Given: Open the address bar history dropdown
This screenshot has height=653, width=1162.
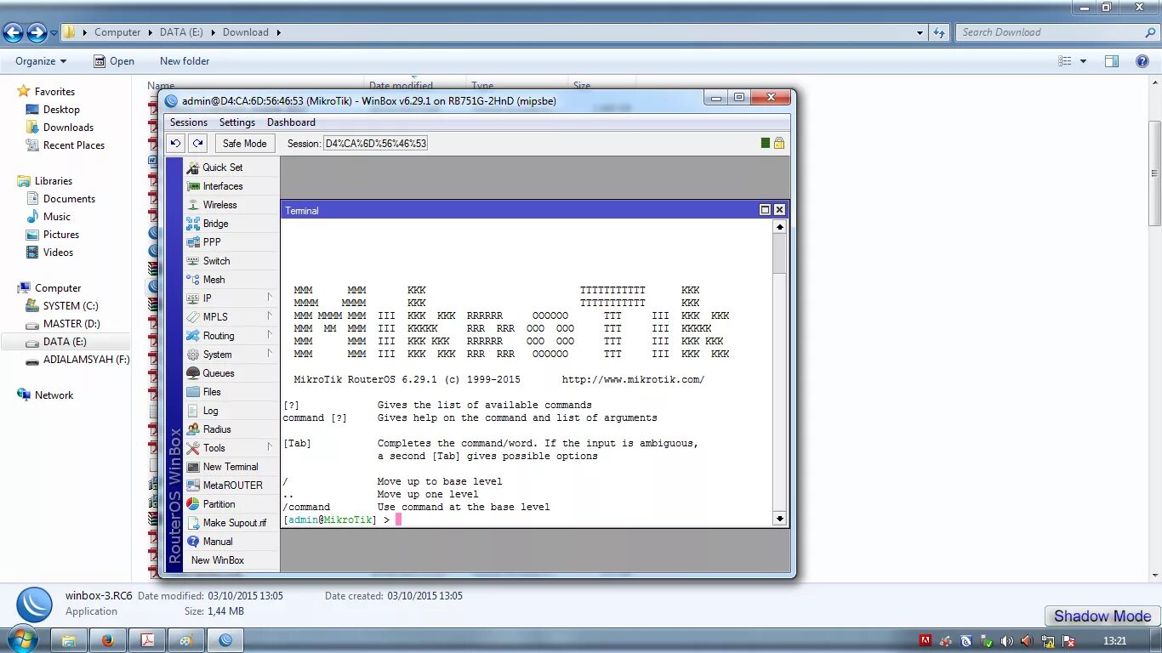Looking at the screenshot, I should click(920, 32).
